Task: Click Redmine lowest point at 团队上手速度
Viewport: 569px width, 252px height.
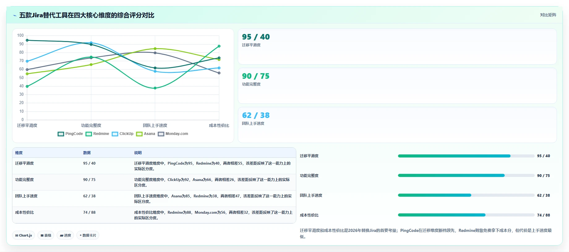Action: point(155,88)
